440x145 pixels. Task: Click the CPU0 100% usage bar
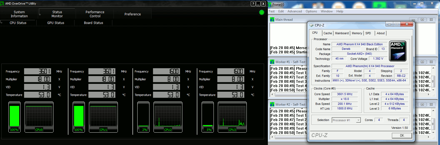[x=14, y=117]
